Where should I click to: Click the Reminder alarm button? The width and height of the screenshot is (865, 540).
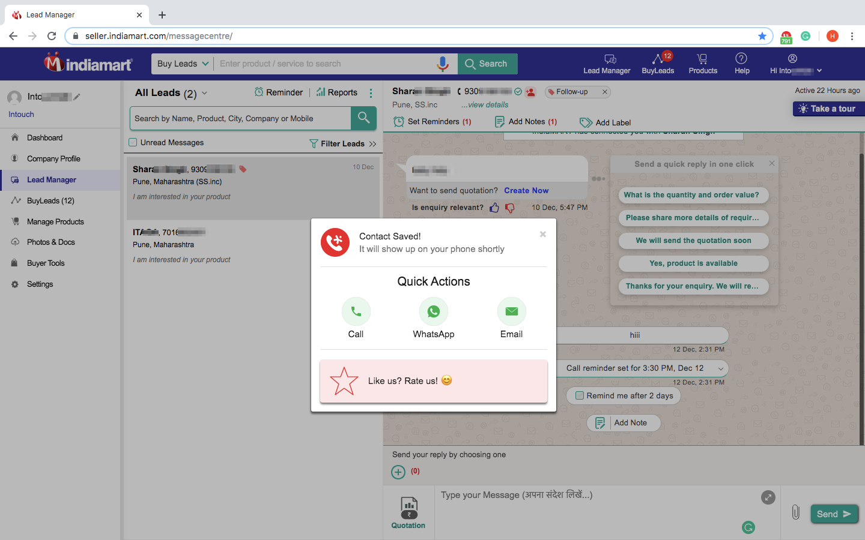point(279,92)
